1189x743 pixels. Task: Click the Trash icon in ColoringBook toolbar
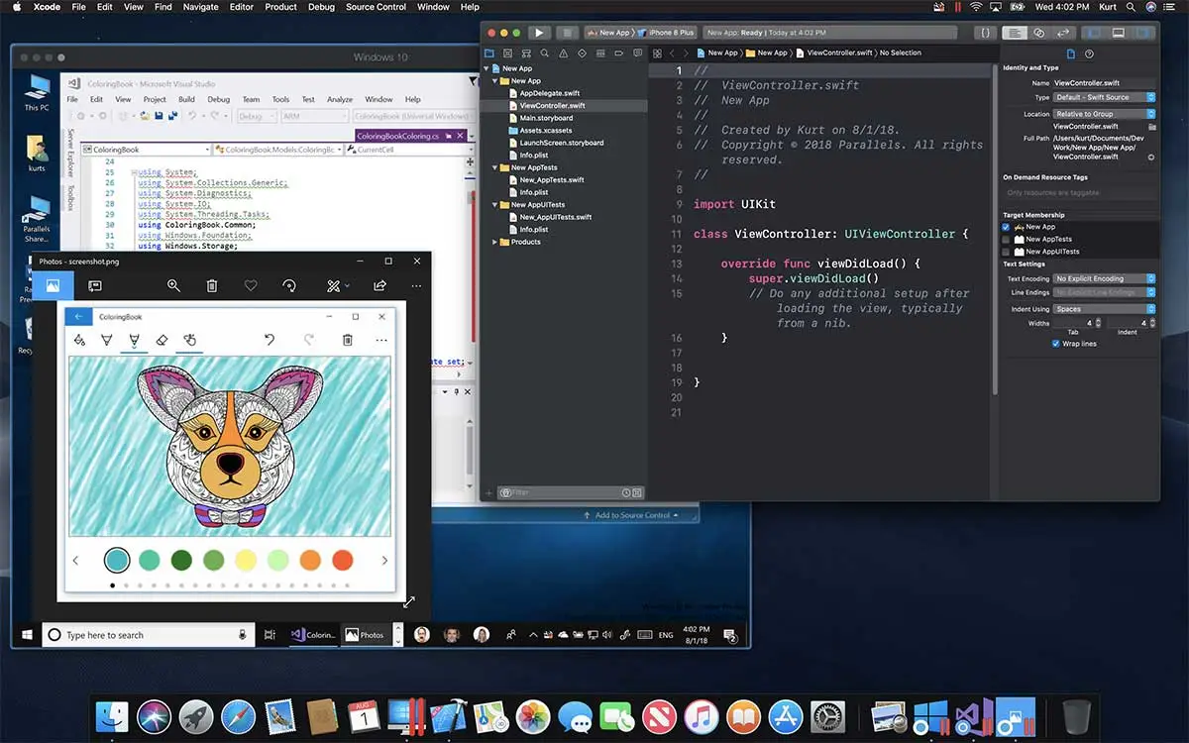(348, 339)
